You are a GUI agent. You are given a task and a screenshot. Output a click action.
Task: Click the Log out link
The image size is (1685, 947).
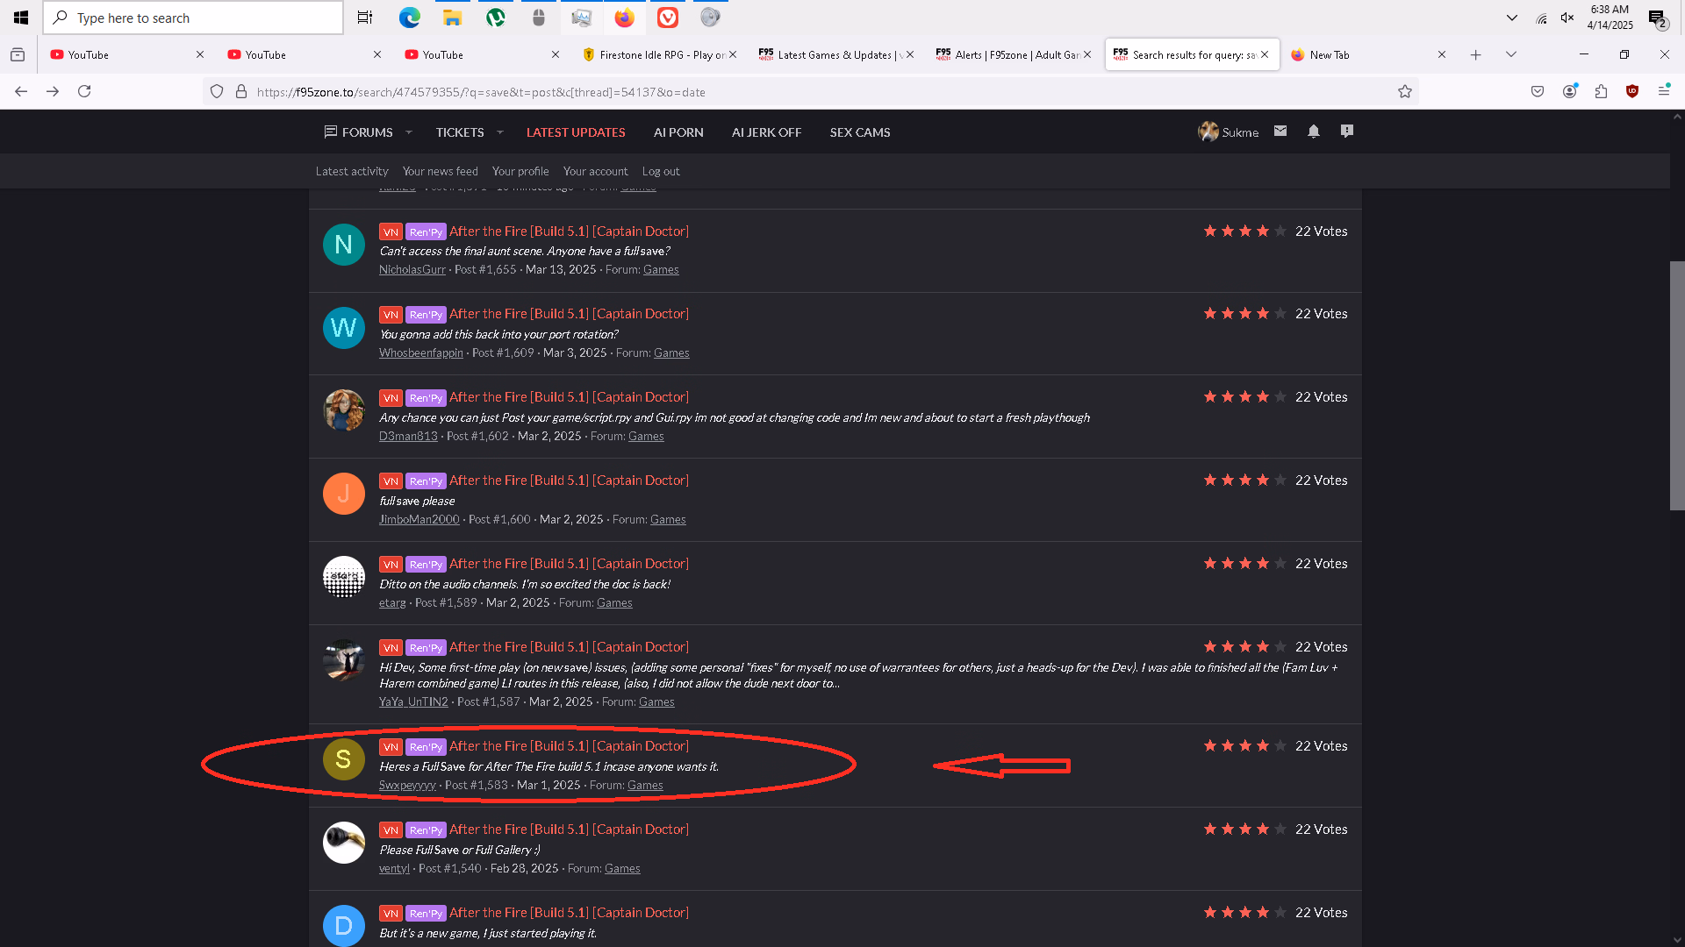pos(661,172)
